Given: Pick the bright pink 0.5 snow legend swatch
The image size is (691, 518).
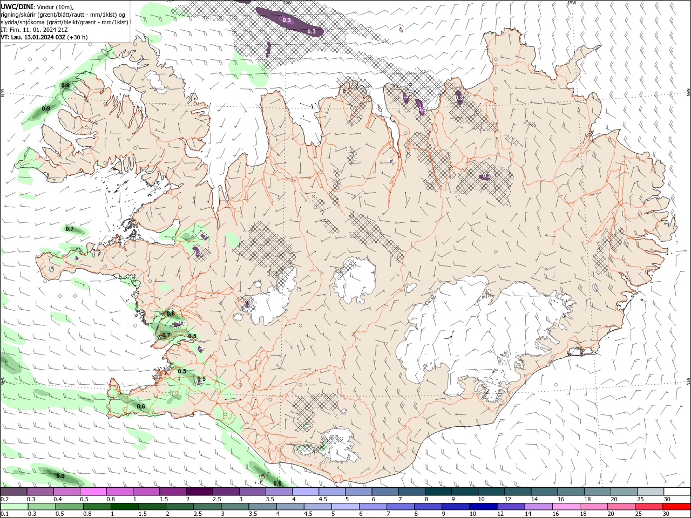Looking at the screenshot, I should [93, 492].
